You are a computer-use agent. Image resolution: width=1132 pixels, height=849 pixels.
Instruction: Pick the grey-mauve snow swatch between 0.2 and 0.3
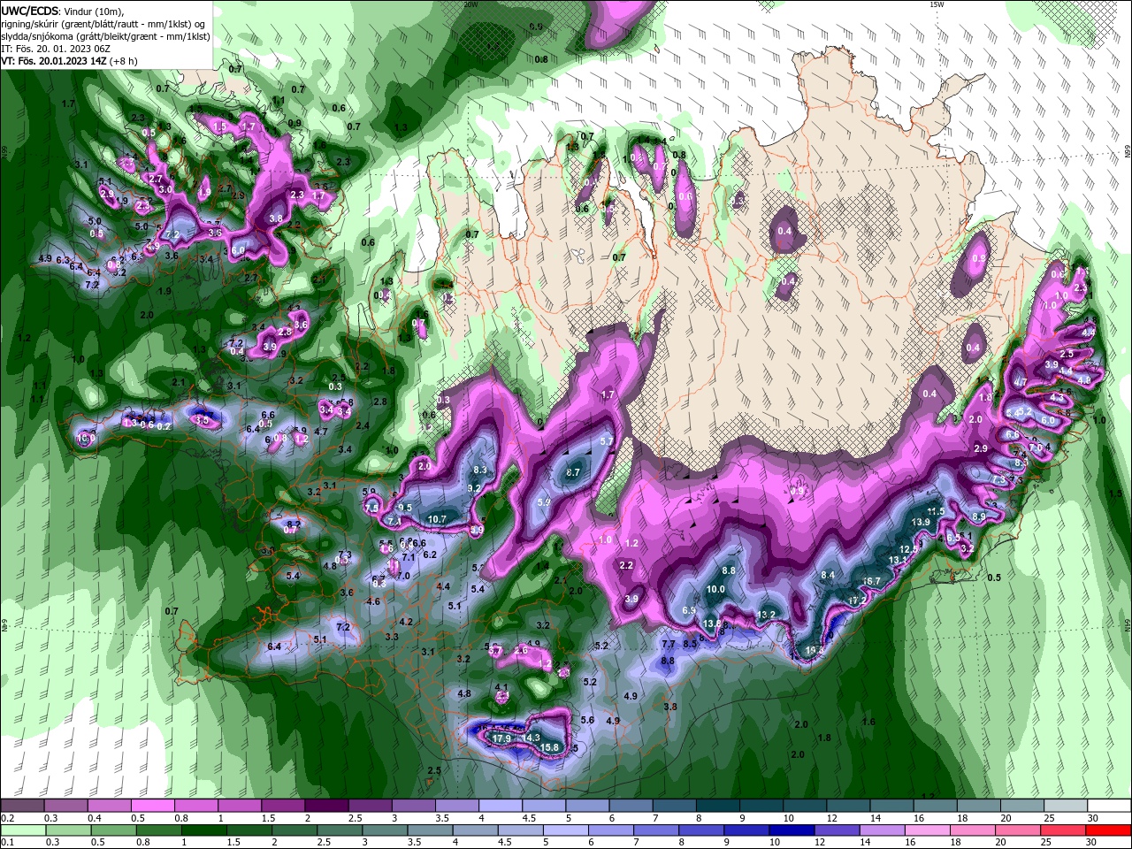click(x=22, y=806)
